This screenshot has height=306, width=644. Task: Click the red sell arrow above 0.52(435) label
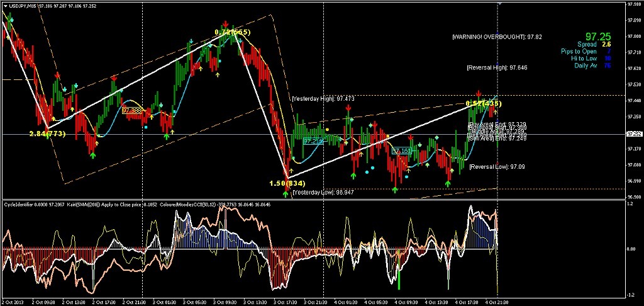point(479,93)
